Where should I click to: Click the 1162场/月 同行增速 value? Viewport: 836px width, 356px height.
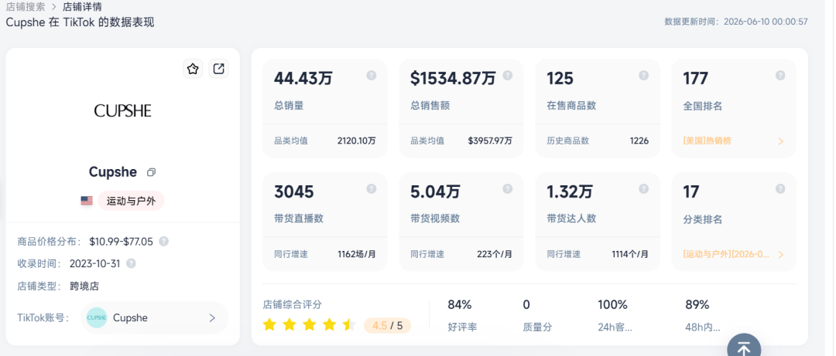357,254
